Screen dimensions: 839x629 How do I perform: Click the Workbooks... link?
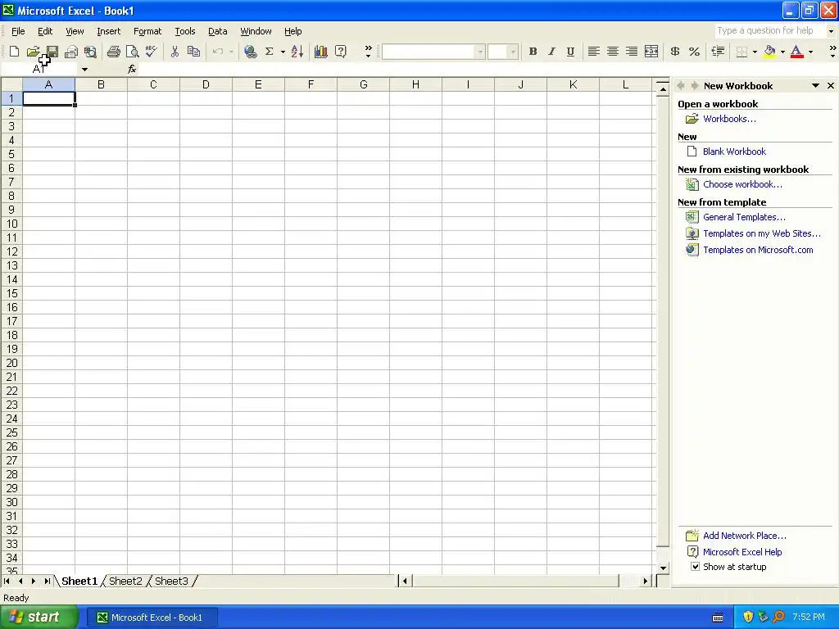(x=729, y=119)
